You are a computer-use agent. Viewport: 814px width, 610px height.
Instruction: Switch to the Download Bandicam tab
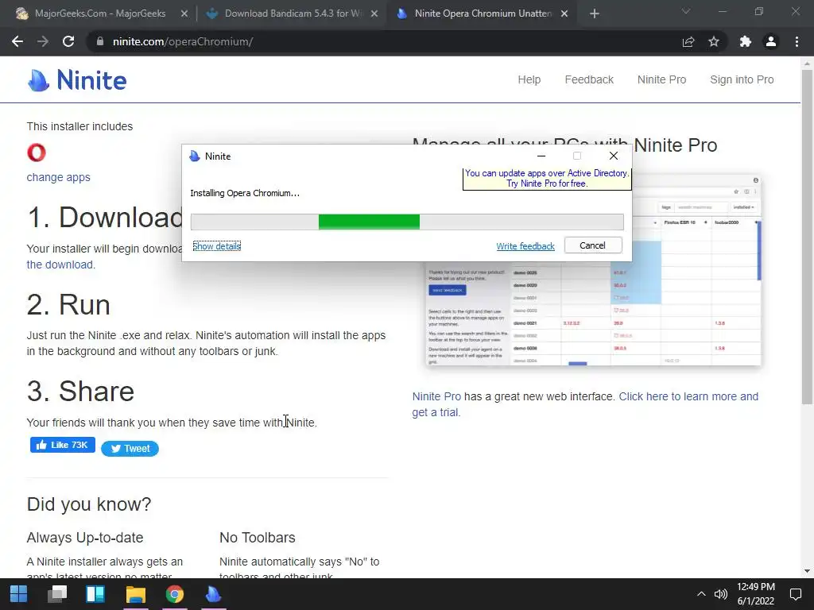[x=293, y=14]
